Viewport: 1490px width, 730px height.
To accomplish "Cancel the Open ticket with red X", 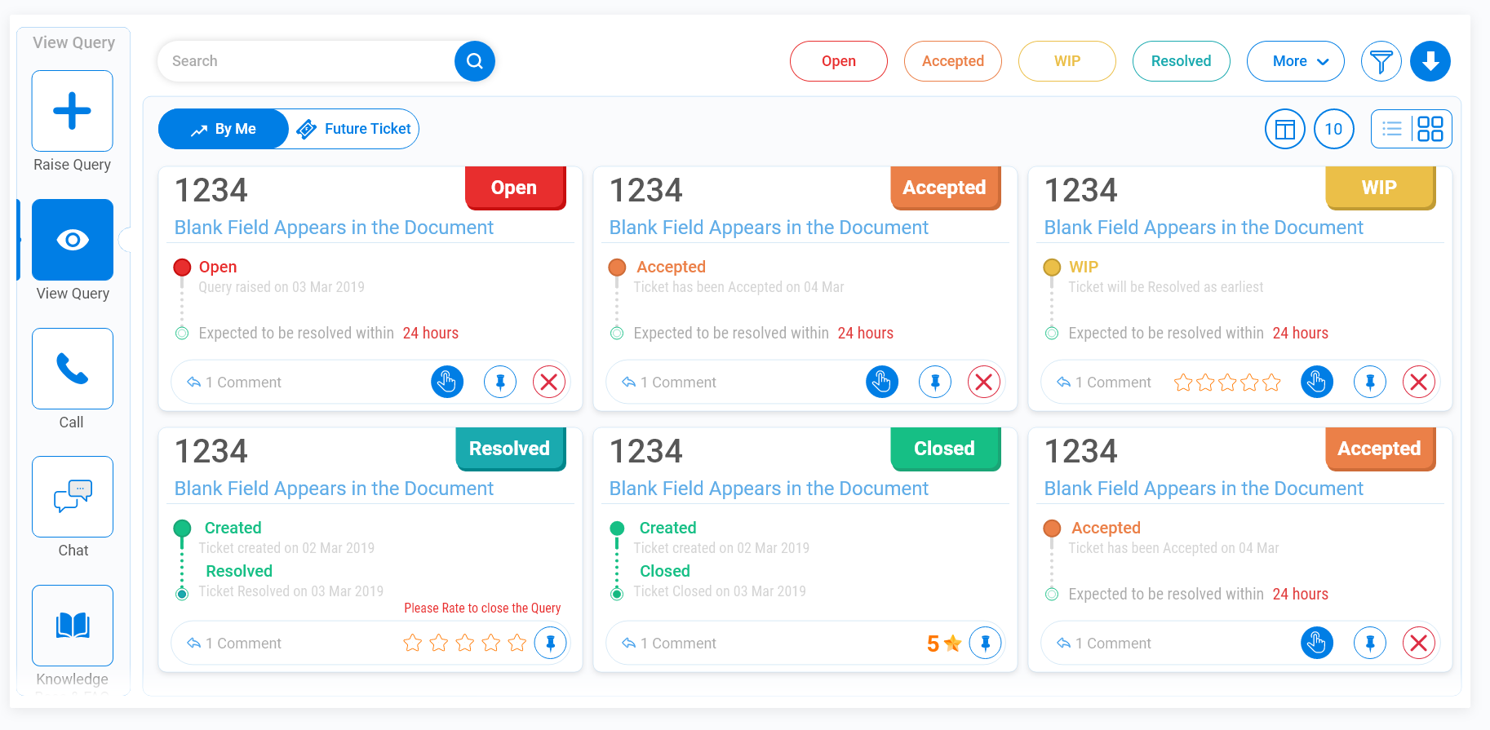I will point(549,382).
